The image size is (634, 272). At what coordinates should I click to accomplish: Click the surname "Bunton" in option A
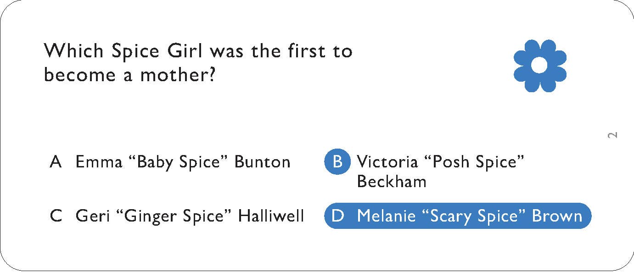[262, 162]
